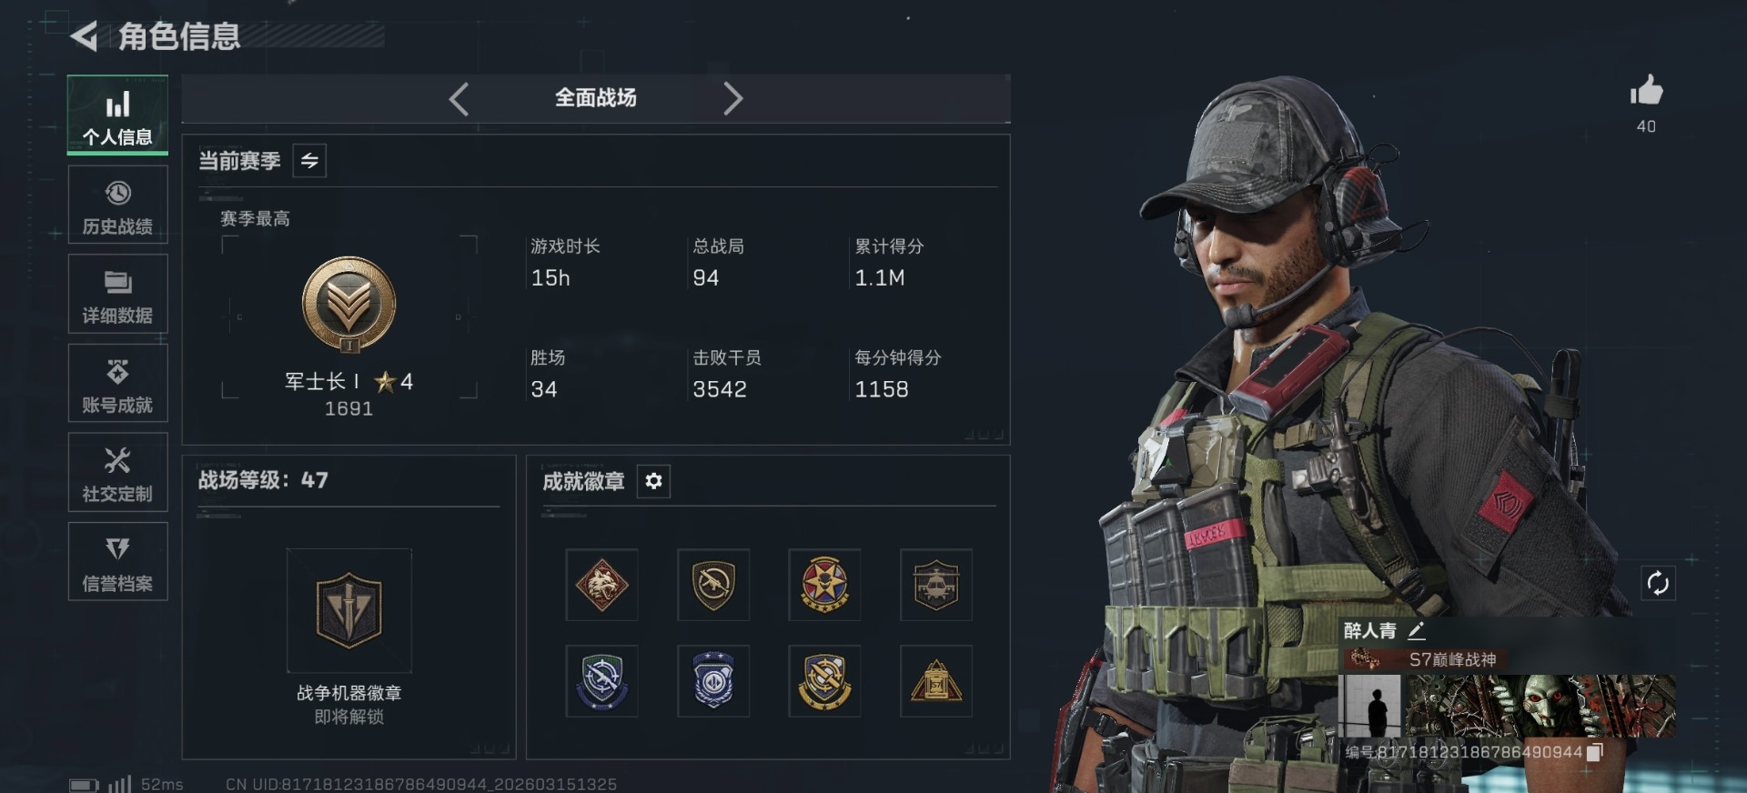Open the 历史战绩 tab
The height and width of the screenshot is (793, 1747).
click(117, 206)
